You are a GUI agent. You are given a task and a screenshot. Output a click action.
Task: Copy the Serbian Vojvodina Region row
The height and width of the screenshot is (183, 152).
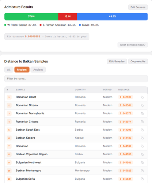coord(142,154)
